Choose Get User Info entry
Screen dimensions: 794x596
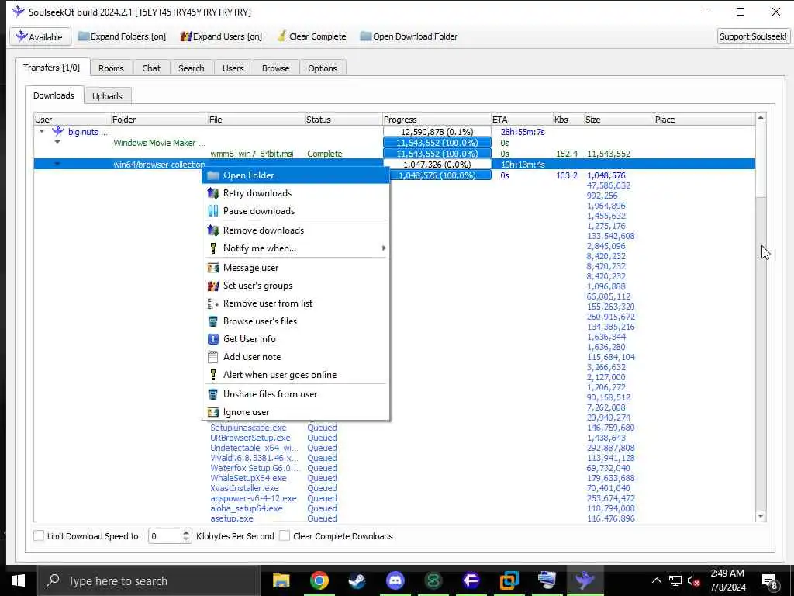[x=295, y=338]
